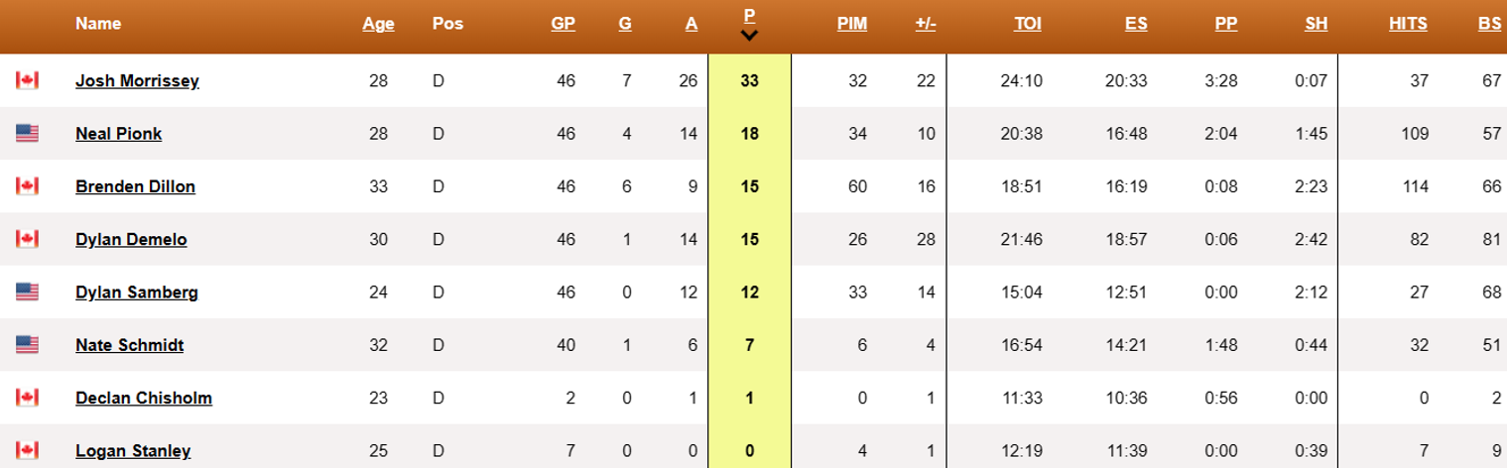The image size is (1508, 468).
Task: Open Josh Morrissey player page
Action: click(x=137, y=80)
